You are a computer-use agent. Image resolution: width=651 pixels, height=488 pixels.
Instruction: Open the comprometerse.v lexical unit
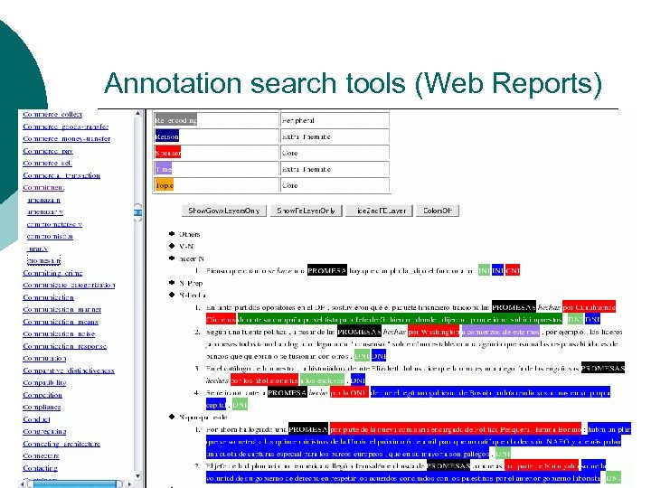click(x=54, y=224)
